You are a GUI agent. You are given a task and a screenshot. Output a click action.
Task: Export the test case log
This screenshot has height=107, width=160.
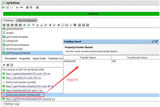coord(12,65)
